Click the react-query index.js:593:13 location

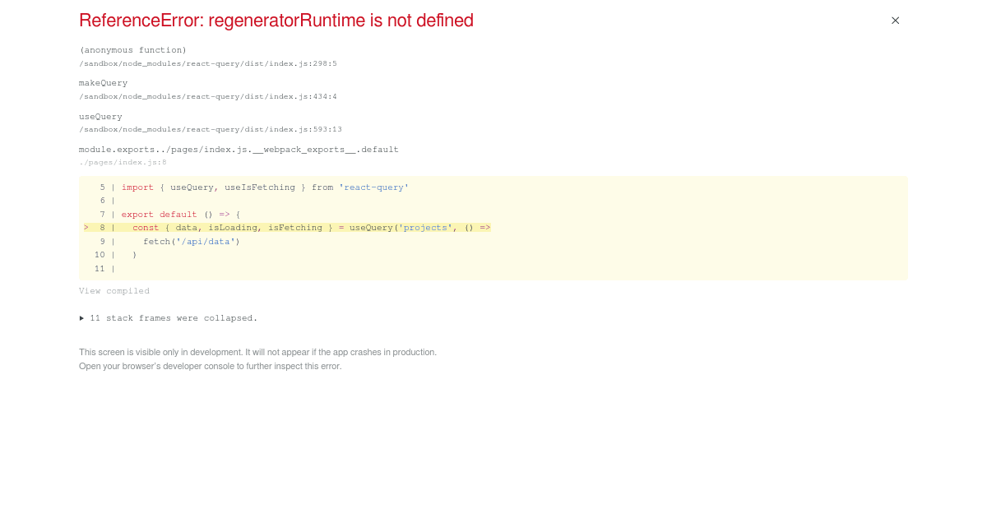210,129
